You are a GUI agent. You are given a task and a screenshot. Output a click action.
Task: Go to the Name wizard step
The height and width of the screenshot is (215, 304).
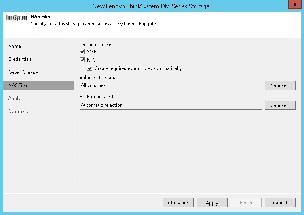click(15, 46)
